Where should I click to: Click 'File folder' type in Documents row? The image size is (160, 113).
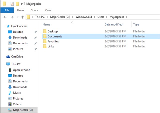[x=139, y=36]
